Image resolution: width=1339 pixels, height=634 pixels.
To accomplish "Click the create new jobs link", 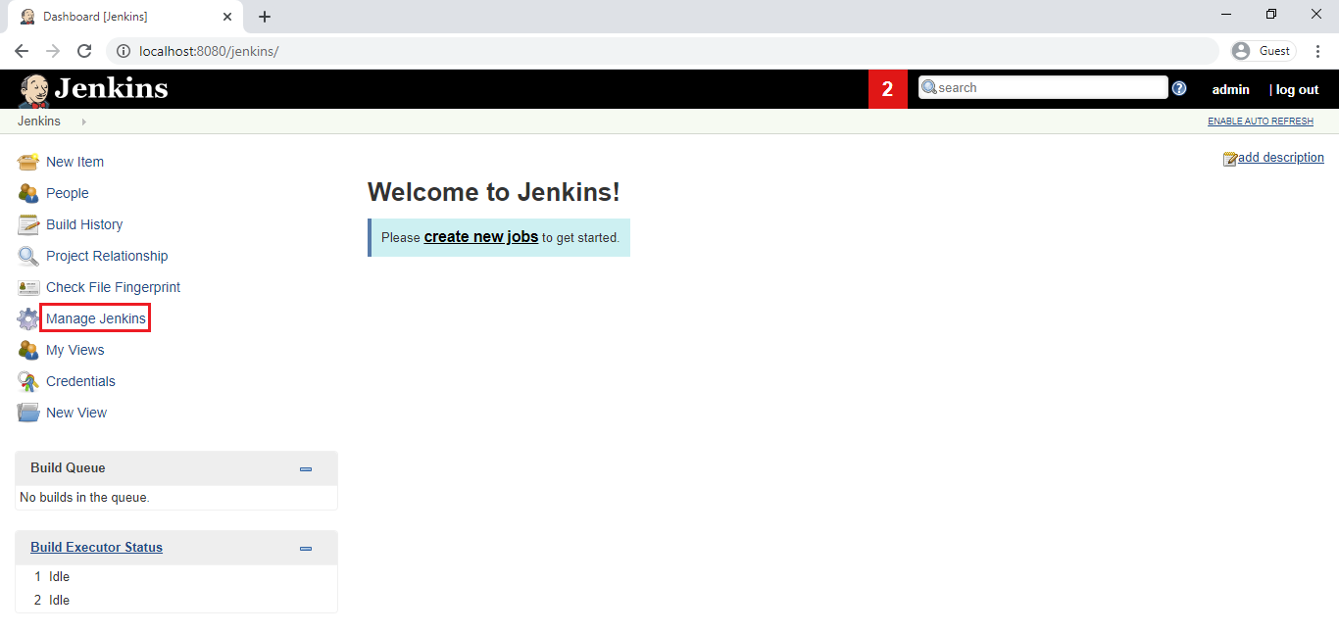I will click(x=481, y=237).
